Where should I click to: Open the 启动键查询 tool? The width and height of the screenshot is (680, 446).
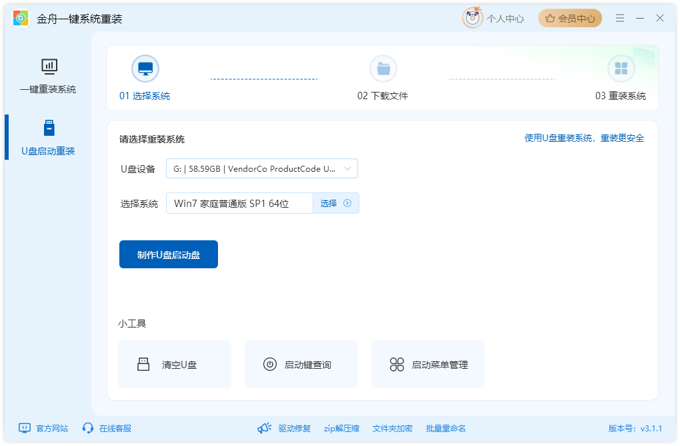tap(301, 363)
